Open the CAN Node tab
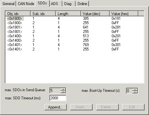Image resolution: width=149 pixels, height=115 pixels. coord(26,4)
